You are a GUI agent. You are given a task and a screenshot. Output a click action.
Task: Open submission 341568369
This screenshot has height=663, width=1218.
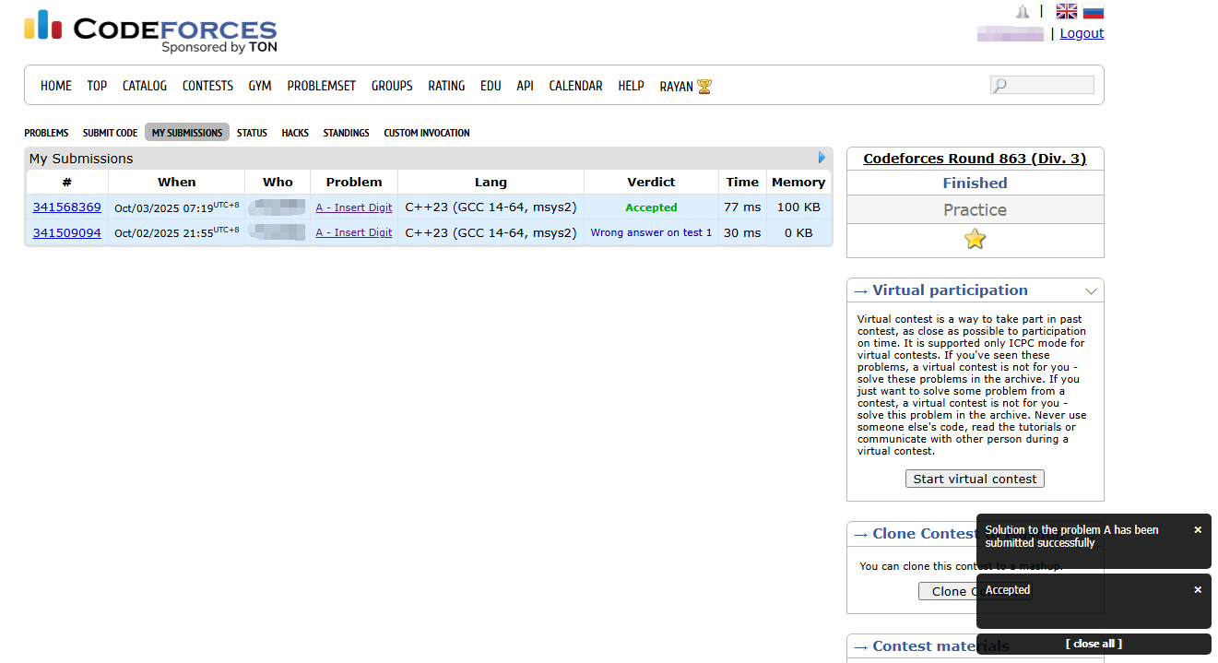(x=67, y=207)
